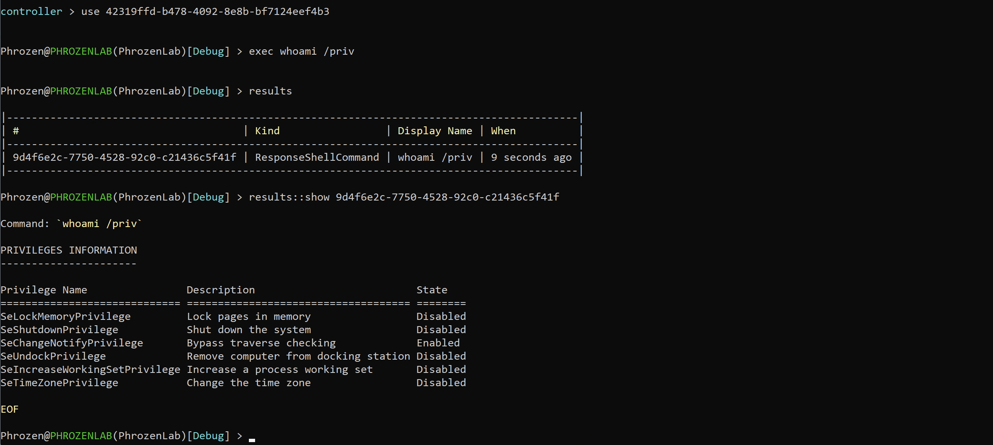Click the 'Description' column header

[221, 290]
